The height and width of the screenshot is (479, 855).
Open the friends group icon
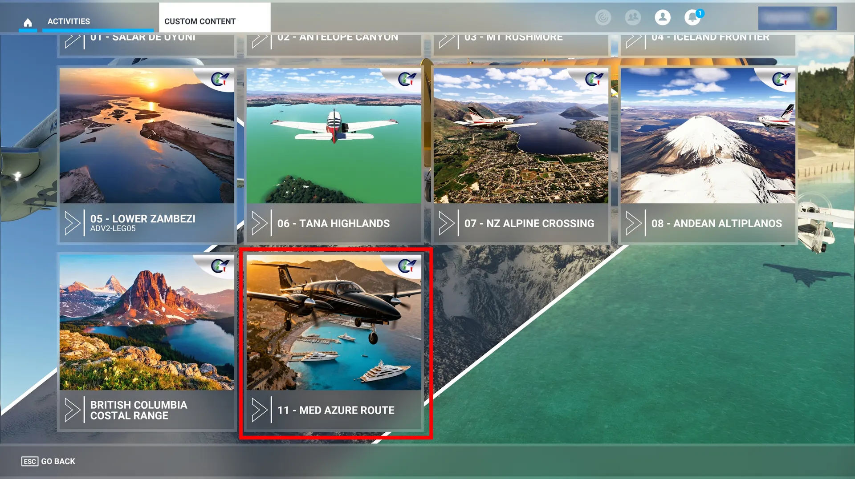pos(632,18)
